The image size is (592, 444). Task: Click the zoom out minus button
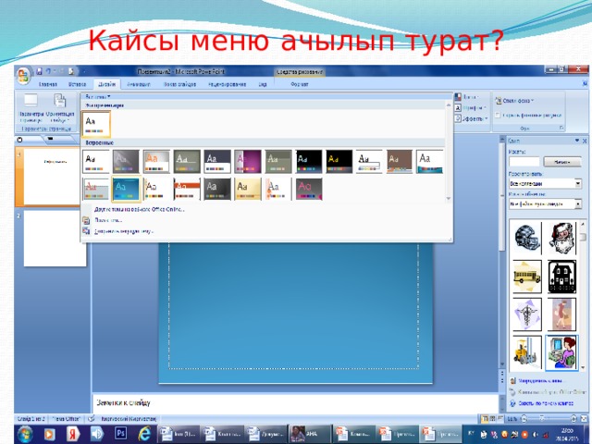click(x=524, y=418)
